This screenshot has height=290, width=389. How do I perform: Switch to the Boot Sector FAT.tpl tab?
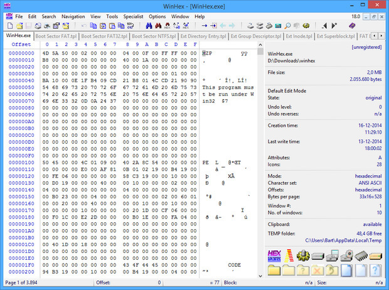coord(56,36)
